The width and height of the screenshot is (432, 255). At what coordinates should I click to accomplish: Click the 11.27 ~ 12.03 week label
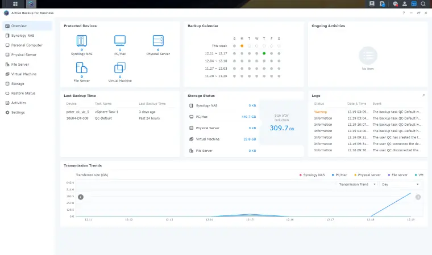click(216, 69)
